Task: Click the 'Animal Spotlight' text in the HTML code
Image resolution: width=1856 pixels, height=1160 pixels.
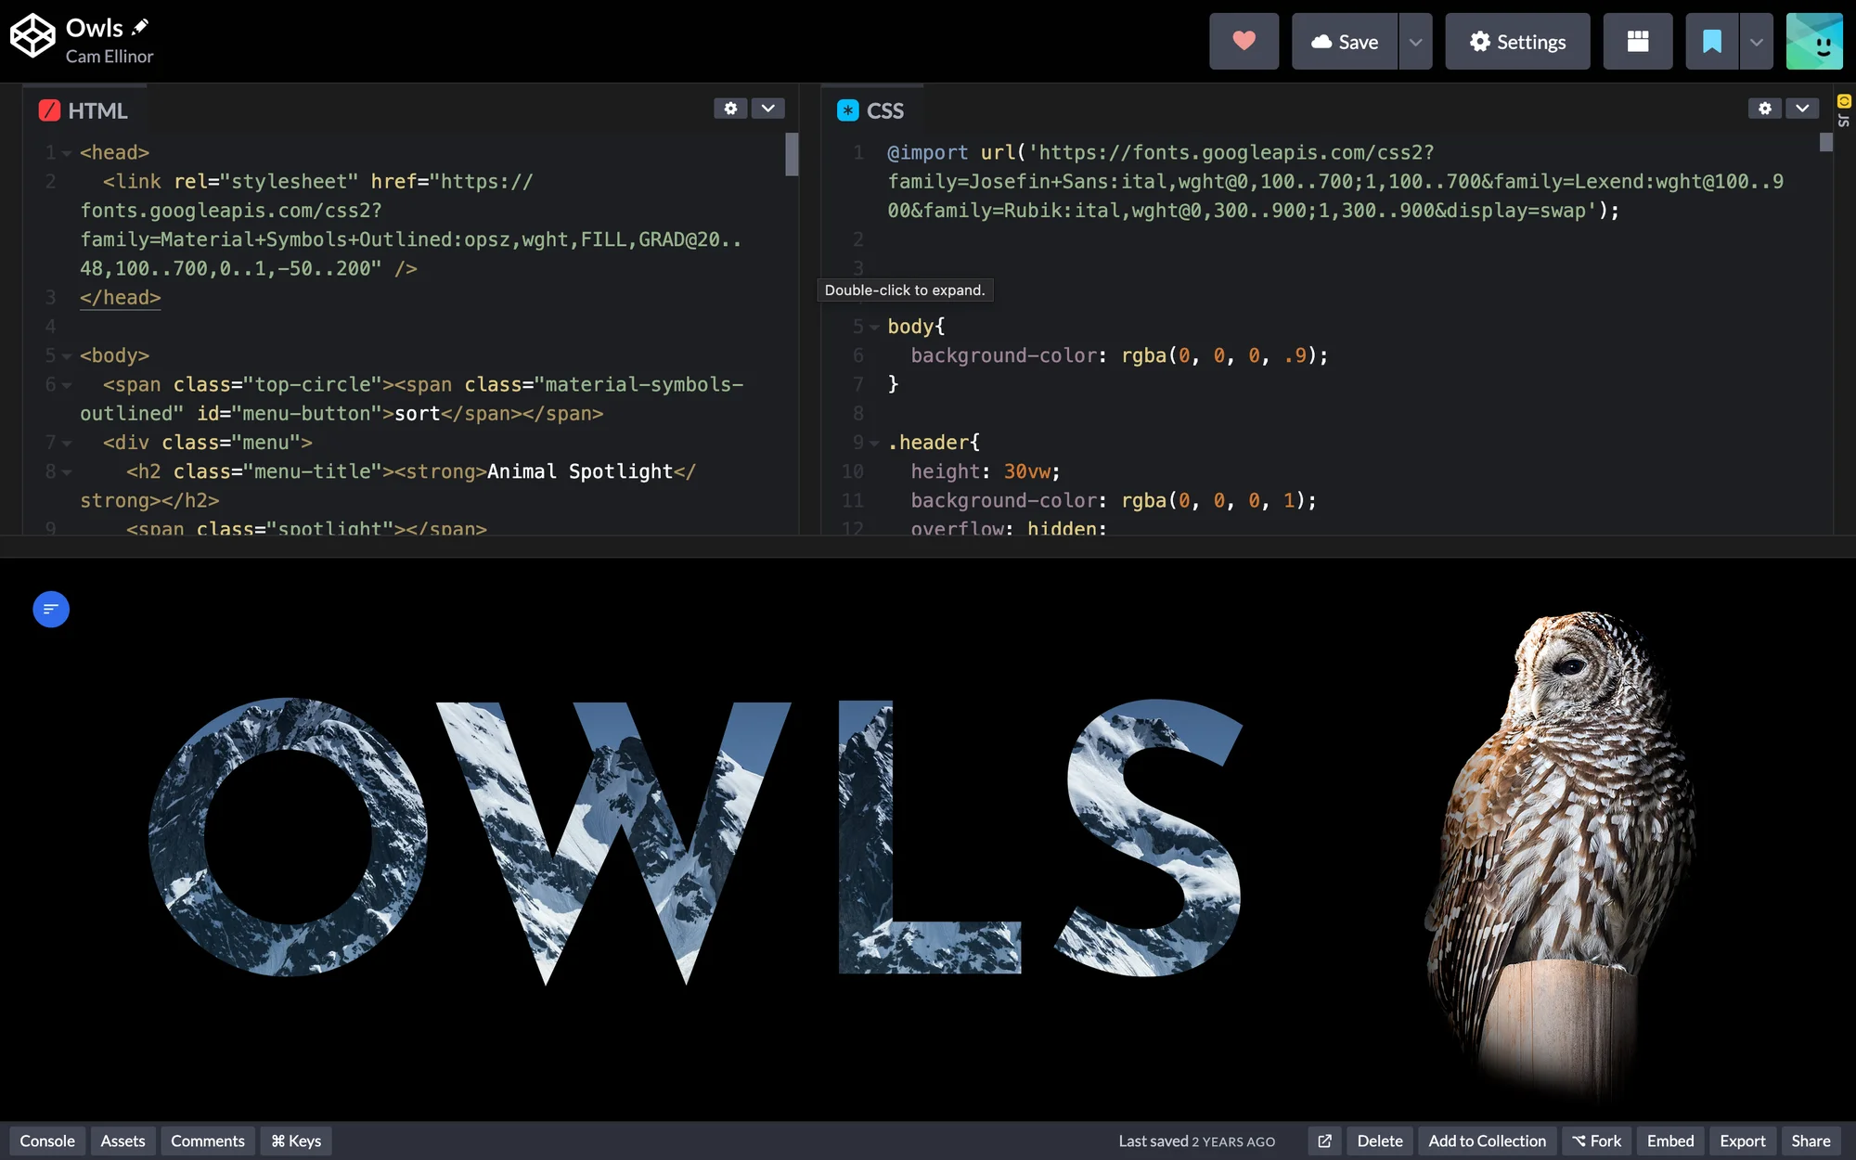Action: coord(580,471)
